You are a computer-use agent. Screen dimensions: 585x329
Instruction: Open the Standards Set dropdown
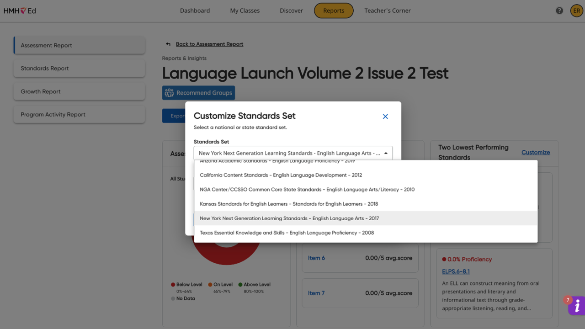click(x=292, y=153)
